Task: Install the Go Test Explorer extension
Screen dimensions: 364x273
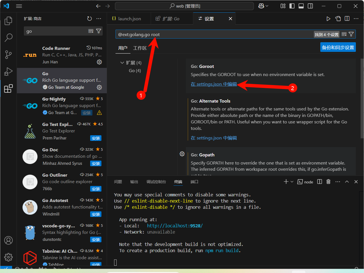Action: pyautogui.click(x=96, y=138)
